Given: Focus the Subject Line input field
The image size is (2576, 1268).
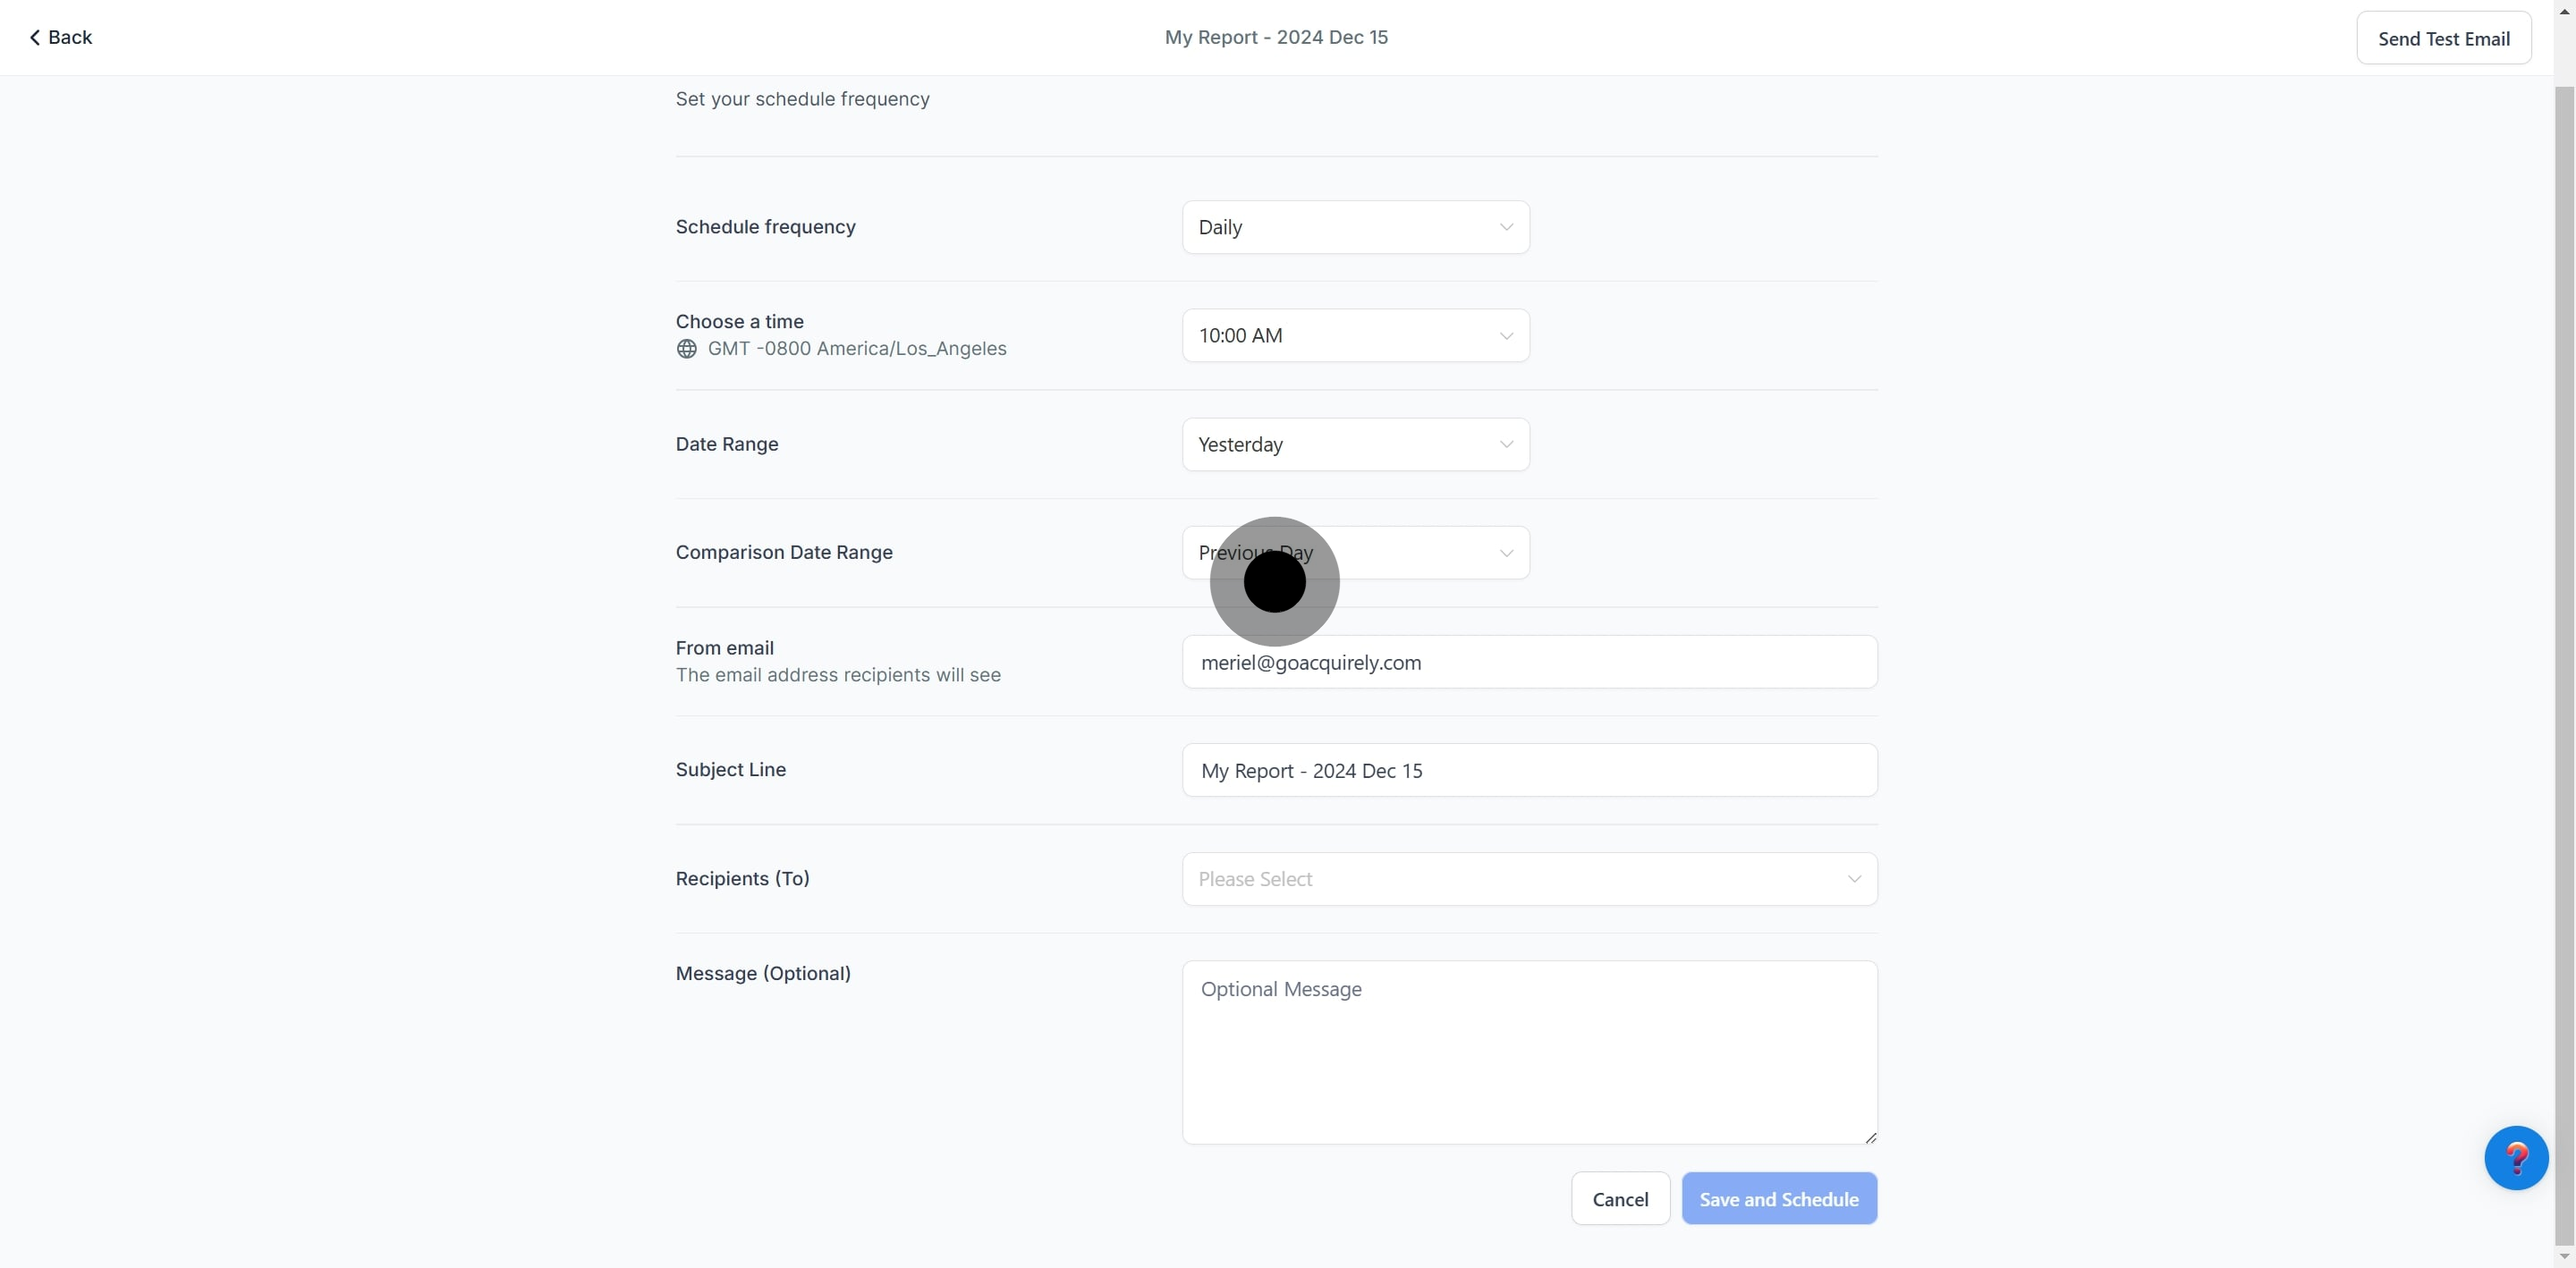Looking at the screenshot, I should [x=1528, y=770].
